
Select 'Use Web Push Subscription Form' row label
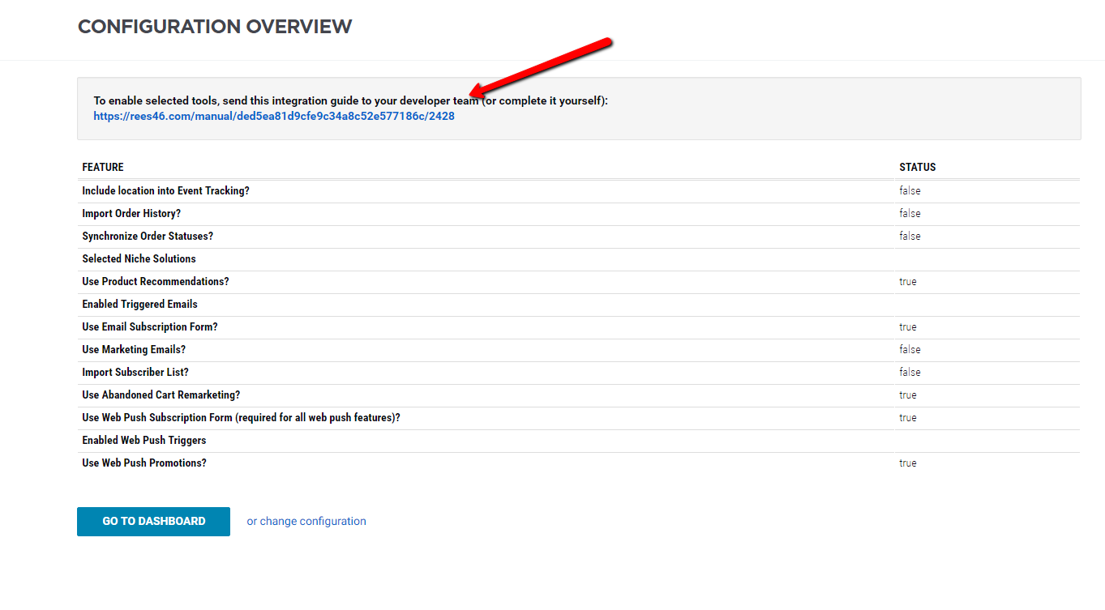click(x=242, y=418)
